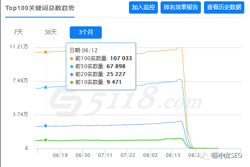The height and width of the screenshot is (167, 250).
Task: Open the 排名效果报告 report
Action: pyautogui.click(x=181, y=7)
